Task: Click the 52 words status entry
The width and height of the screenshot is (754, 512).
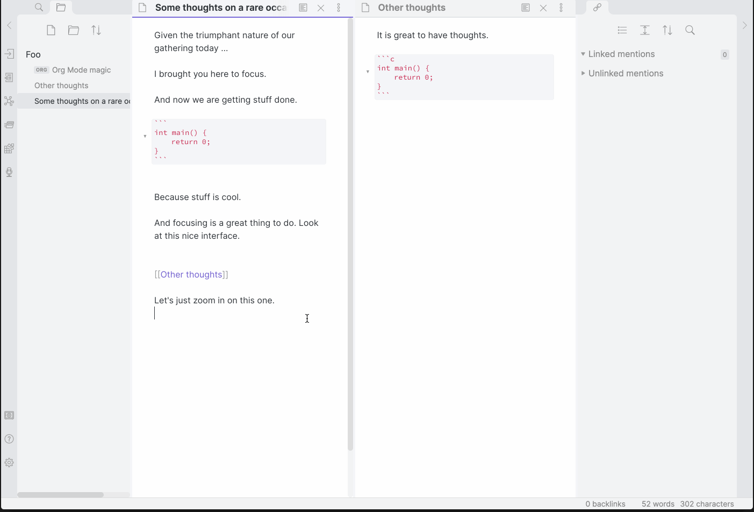Action: click(x=658, y=504)
